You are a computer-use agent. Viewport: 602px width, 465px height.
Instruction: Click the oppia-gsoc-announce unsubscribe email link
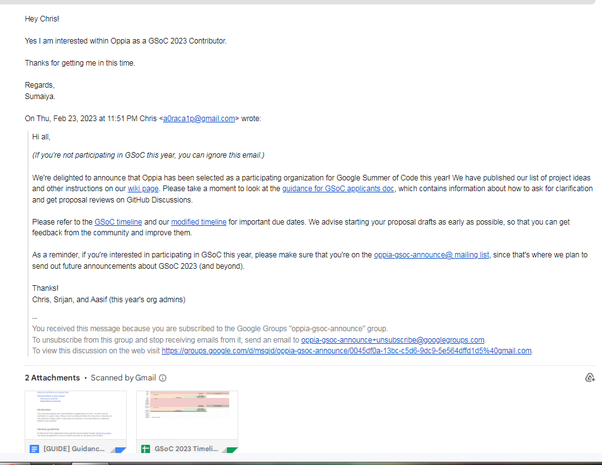pos(393,339)
